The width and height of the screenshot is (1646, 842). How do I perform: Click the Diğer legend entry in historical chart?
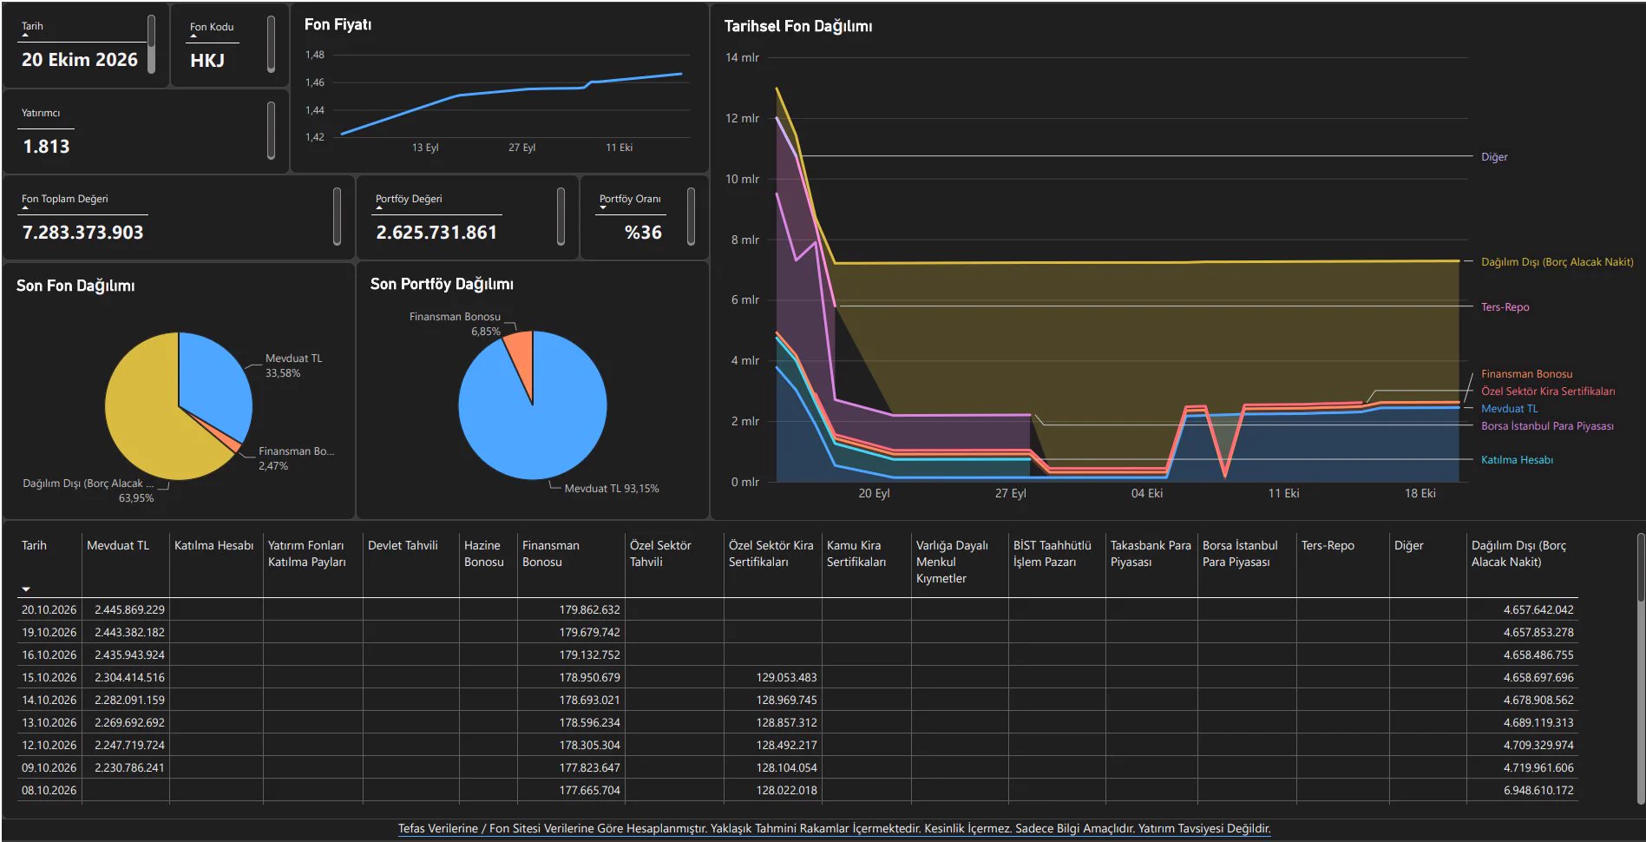[x=1493, y=157]
